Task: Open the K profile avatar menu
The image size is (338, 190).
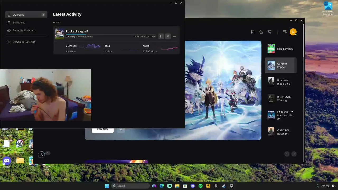Action: pyautogui.click(x=293, y=32)
